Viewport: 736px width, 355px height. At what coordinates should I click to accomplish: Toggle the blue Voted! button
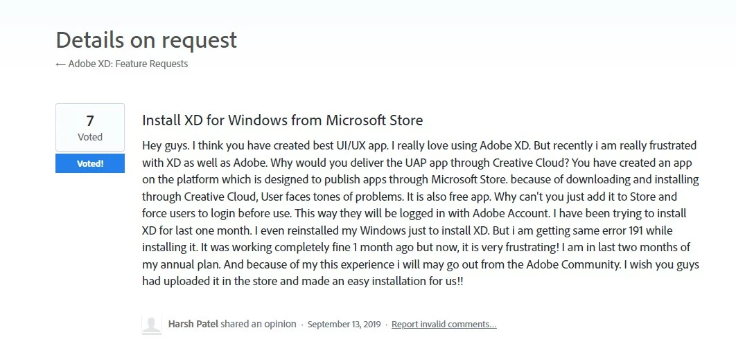tap(90, 163)
